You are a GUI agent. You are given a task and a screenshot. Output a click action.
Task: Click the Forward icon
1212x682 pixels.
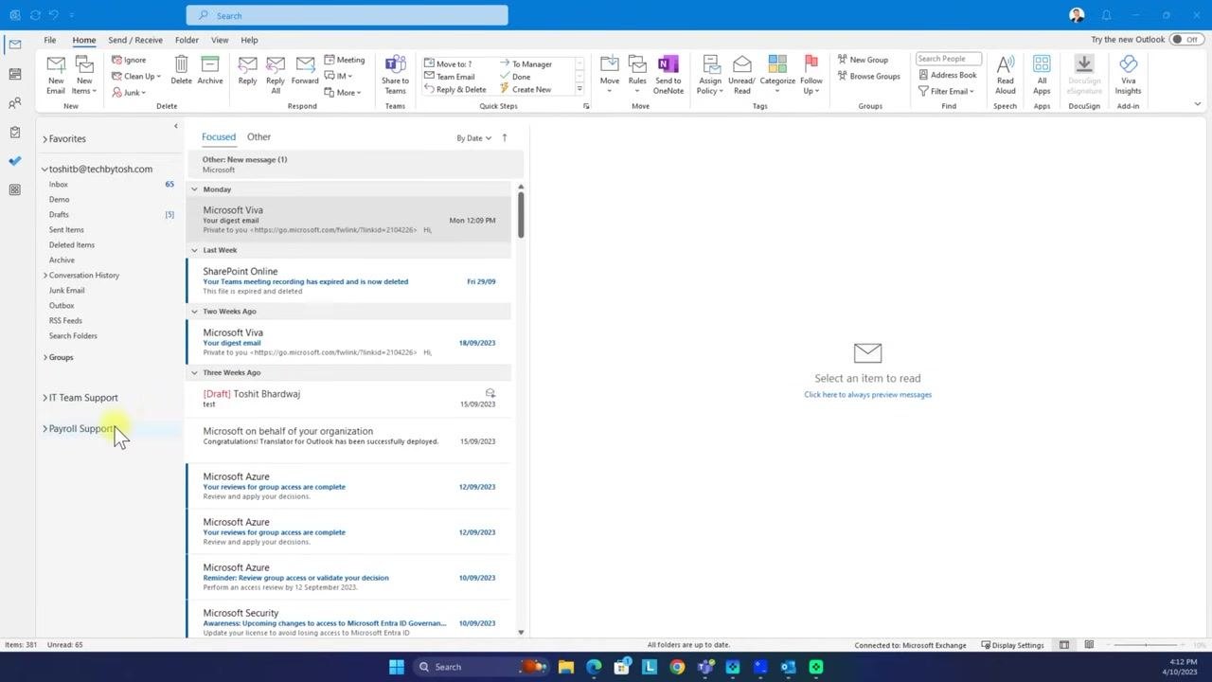point(305,64)
